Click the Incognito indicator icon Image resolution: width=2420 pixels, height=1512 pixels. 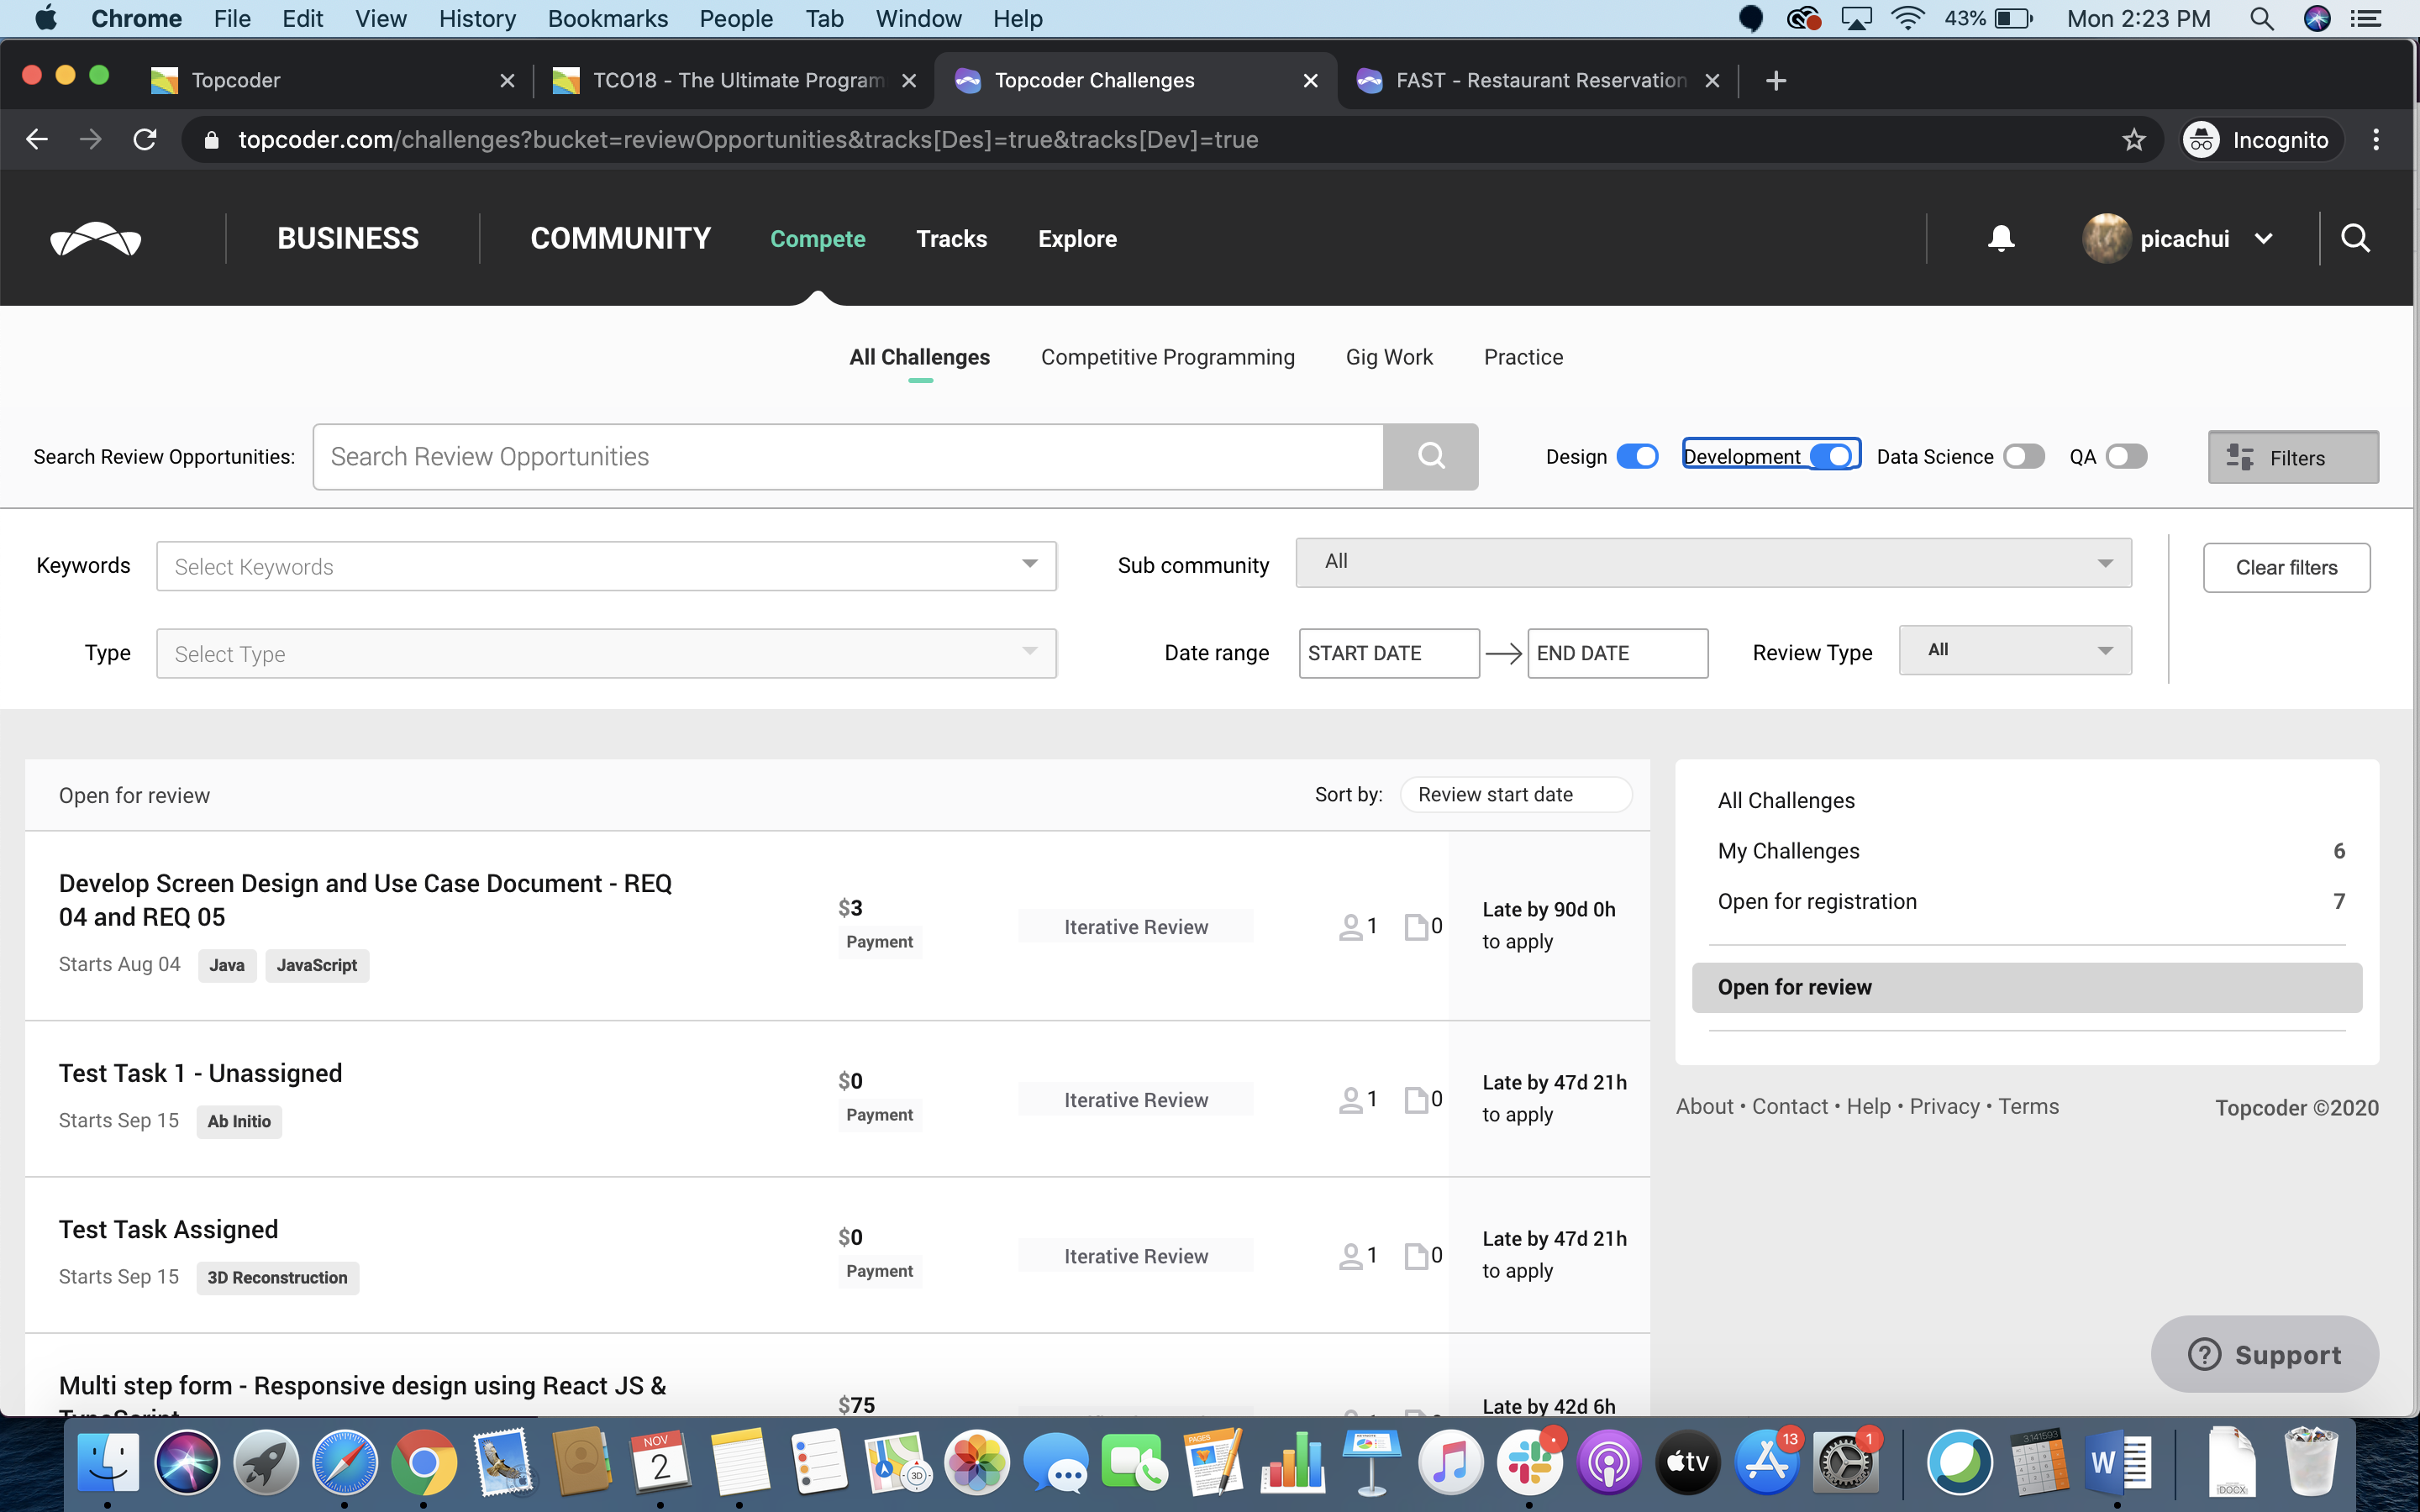click(2201, 139)
